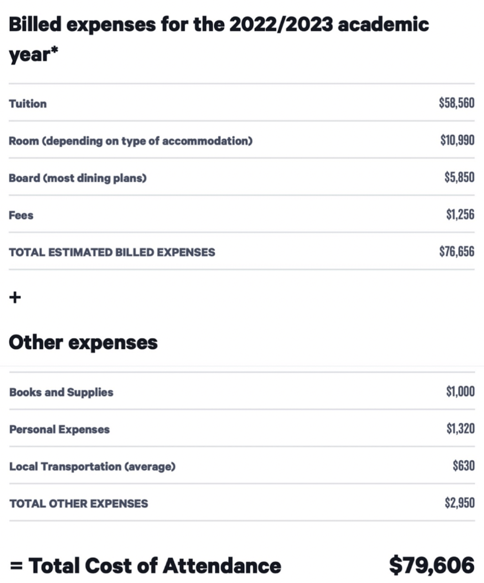The height and width of the screenshot is (583, 484).
Task: Click the Fees row label
Action: (21, 215)
